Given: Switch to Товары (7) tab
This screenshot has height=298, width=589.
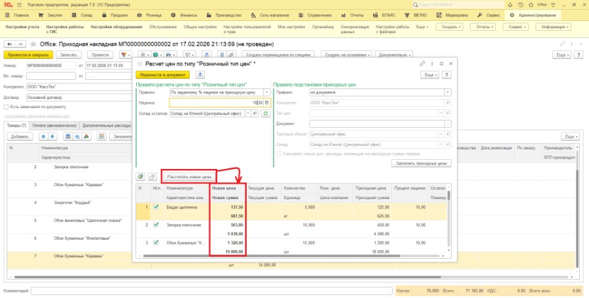Looking at the screenshot, I should (17, 126).
